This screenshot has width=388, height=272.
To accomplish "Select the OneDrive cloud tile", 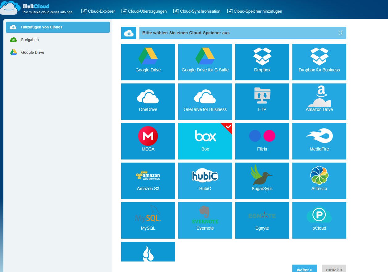I will (148, 101).
